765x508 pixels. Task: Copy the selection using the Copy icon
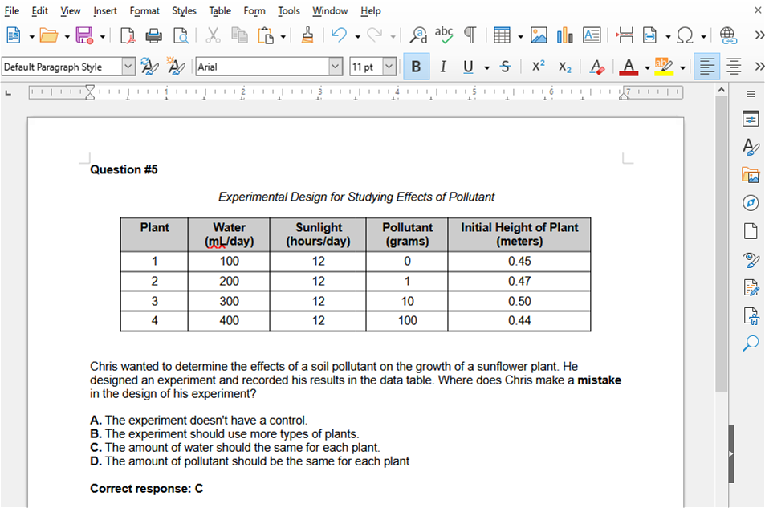point(239,35)
